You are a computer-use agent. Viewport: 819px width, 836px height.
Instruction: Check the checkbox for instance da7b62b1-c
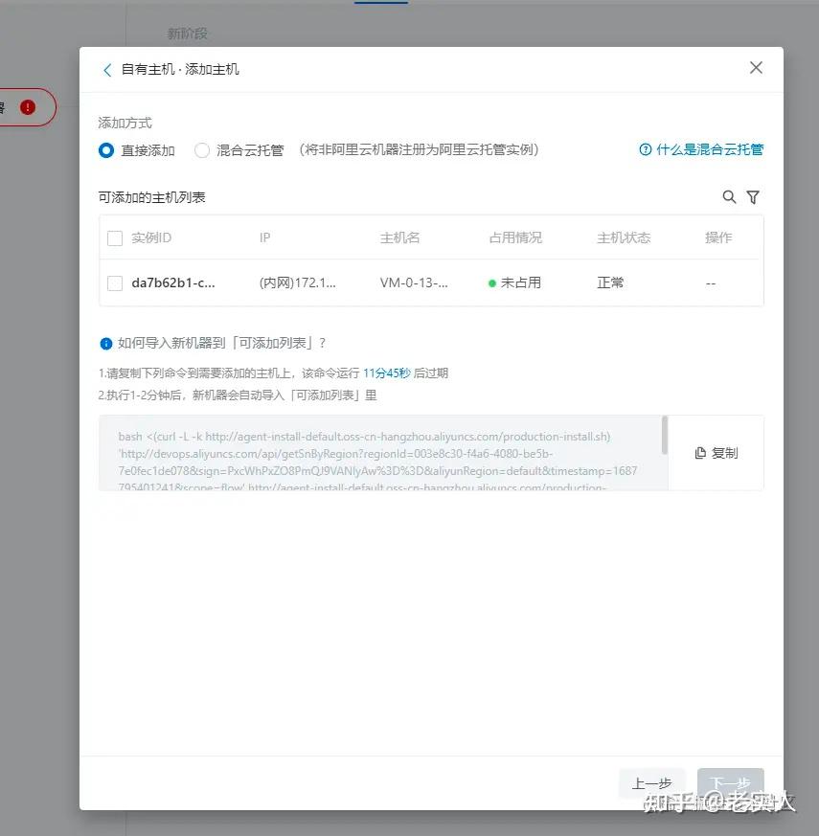tap(114, 282)
